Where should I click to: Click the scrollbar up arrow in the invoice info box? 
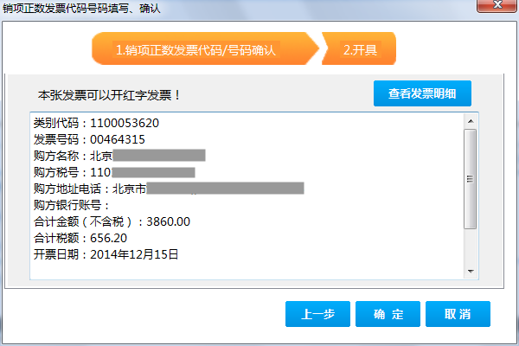click(471, 121)
